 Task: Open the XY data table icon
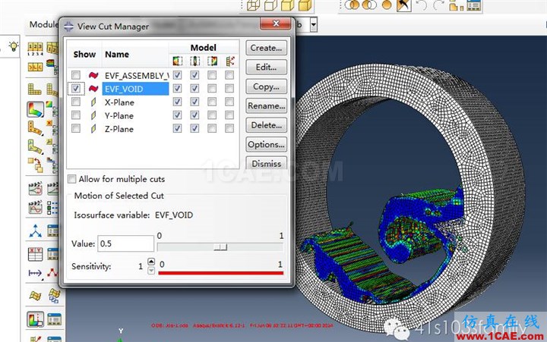pyautogui.click(x=35, y=254)
